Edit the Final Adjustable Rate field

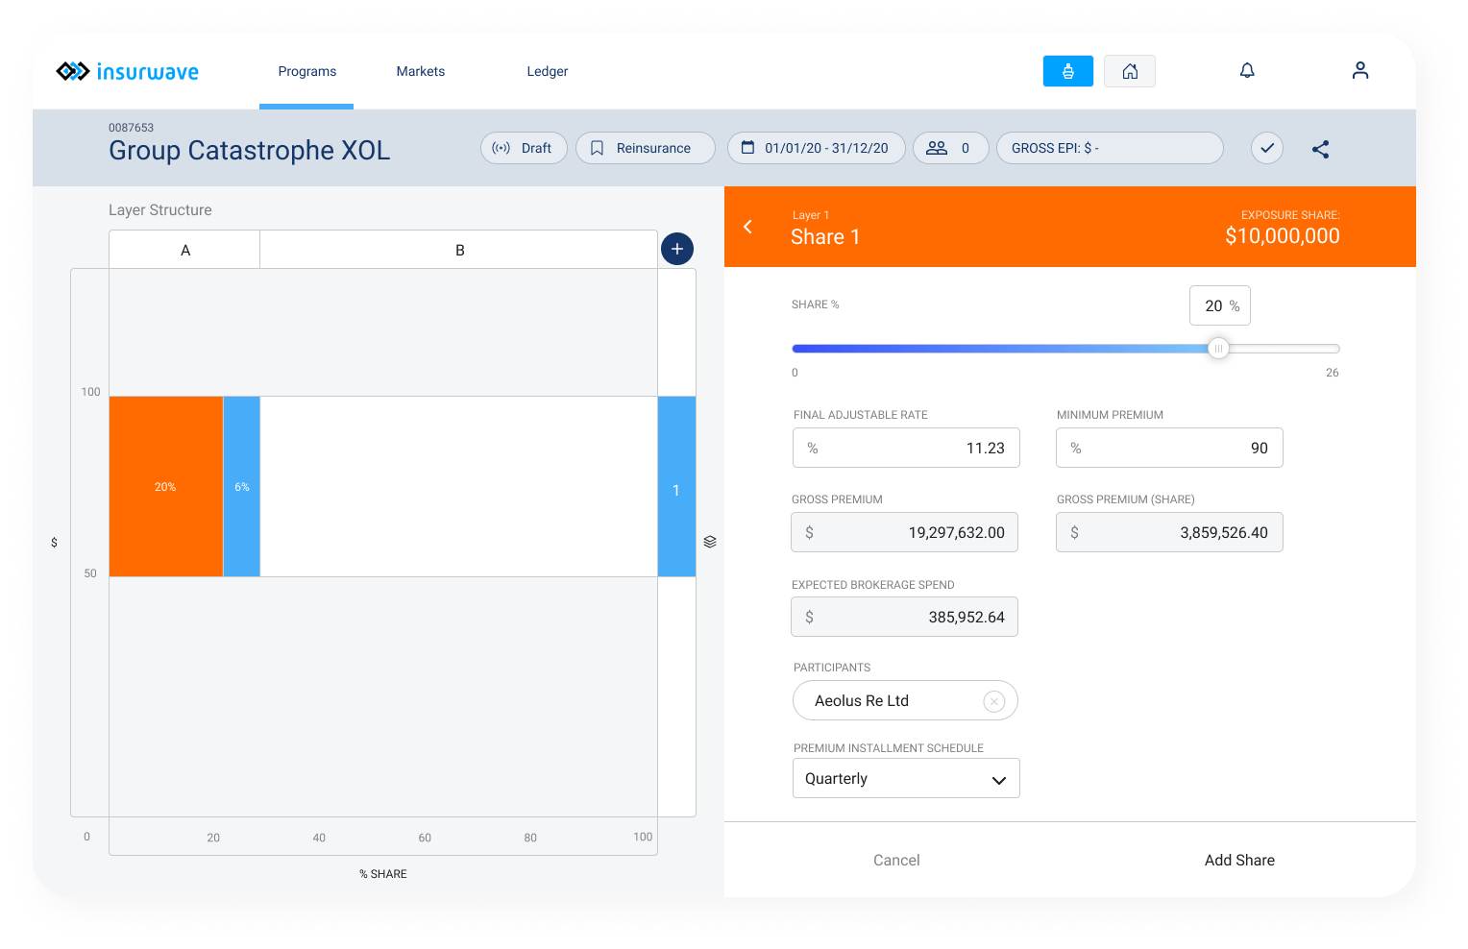tap(906, 448)
